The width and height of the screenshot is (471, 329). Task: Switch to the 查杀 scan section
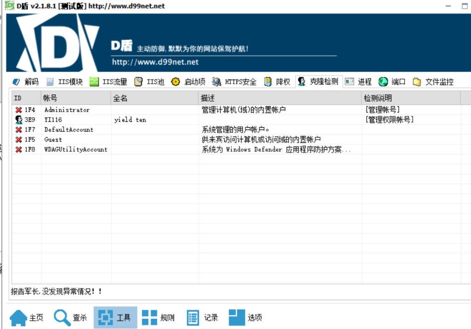coord(70,318)
